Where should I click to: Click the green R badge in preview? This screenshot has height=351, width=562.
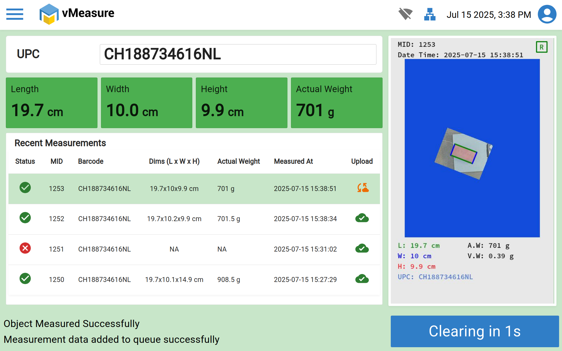pos(542,47)
